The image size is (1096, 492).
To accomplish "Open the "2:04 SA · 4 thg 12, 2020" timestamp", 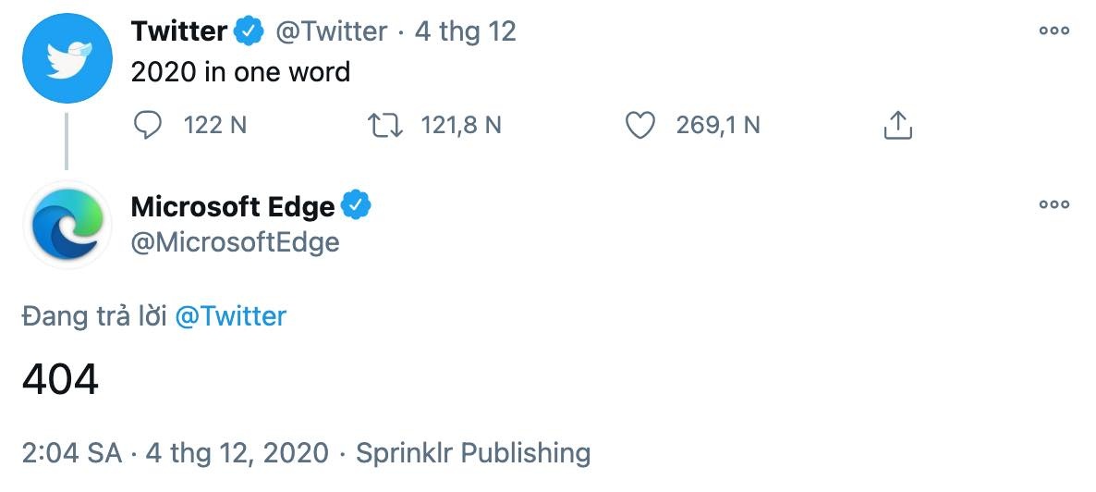I will pos(175,453).
